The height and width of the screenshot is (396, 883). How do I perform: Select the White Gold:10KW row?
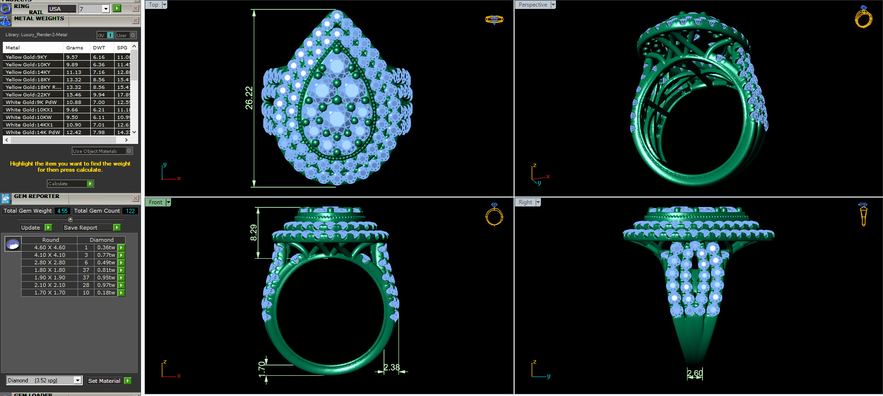[x=67, y=117]
